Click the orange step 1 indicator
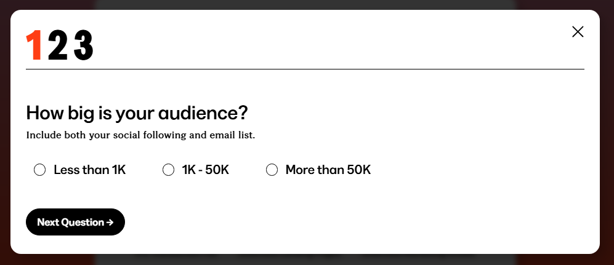The height and width of the screenshot is (265, 614). [x=34, y=46]
